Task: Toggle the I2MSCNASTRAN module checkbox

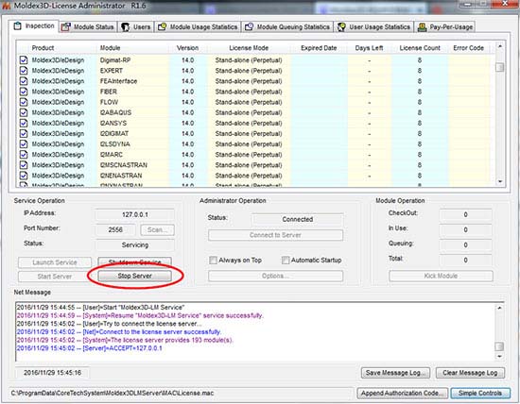Action: click(24, 165)
